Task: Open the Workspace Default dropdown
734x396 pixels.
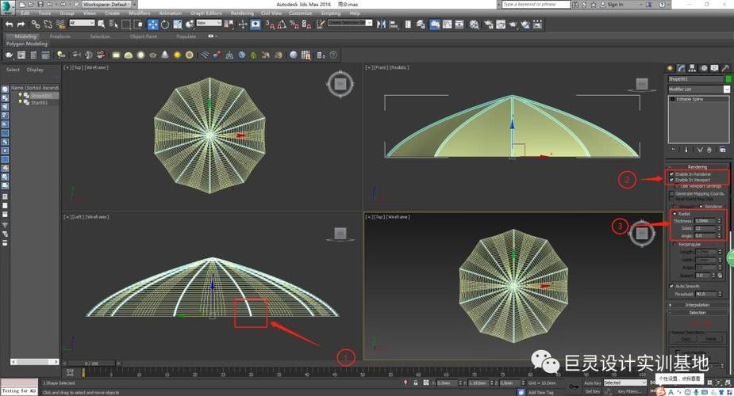Action: click(x=110, y=5)
